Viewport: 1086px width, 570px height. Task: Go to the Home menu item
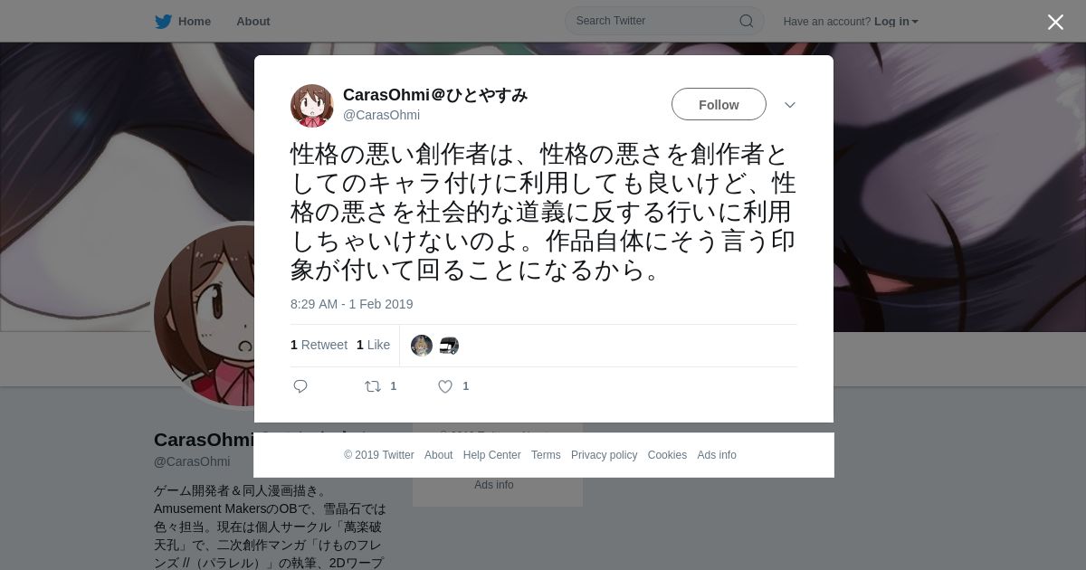(x=195, y=22)
